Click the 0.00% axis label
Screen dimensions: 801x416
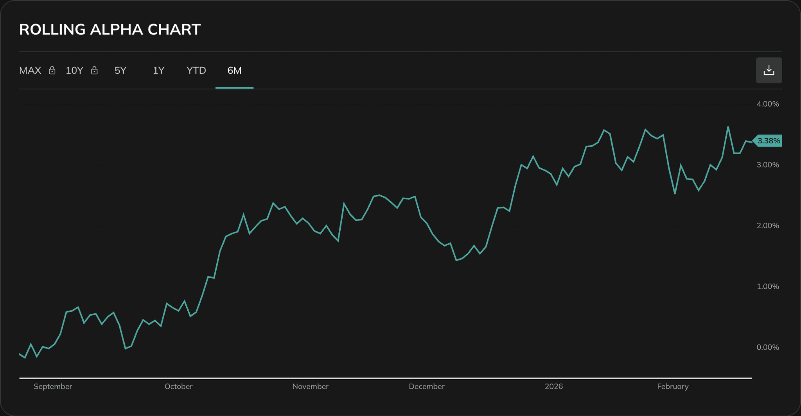tap(767, 347)
